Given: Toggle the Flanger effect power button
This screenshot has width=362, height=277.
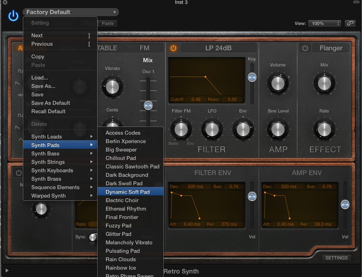Looking at the screenshot, I should tap(305, 48).
